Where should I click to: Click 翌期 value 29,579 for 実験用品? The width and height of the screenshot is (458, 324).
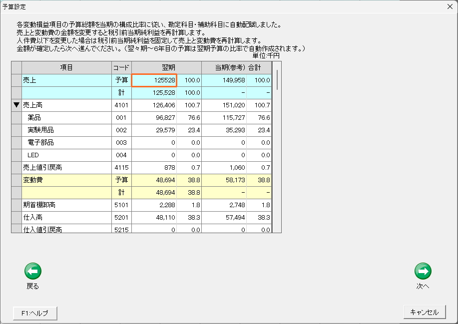154,130
